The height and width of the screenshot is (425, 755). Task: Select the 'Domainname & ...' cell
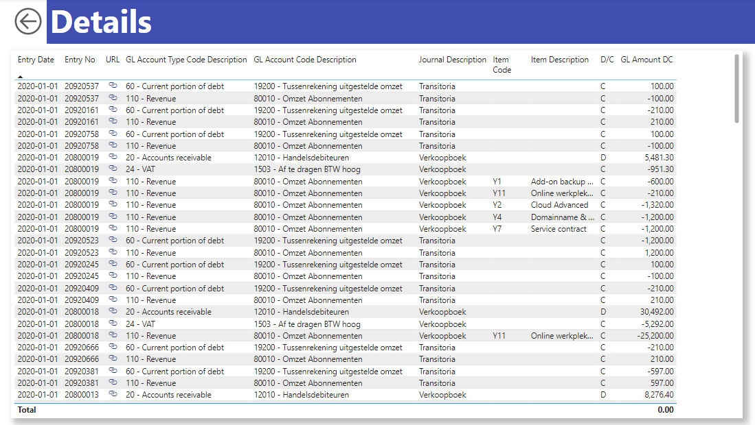[x=563, y=217]
